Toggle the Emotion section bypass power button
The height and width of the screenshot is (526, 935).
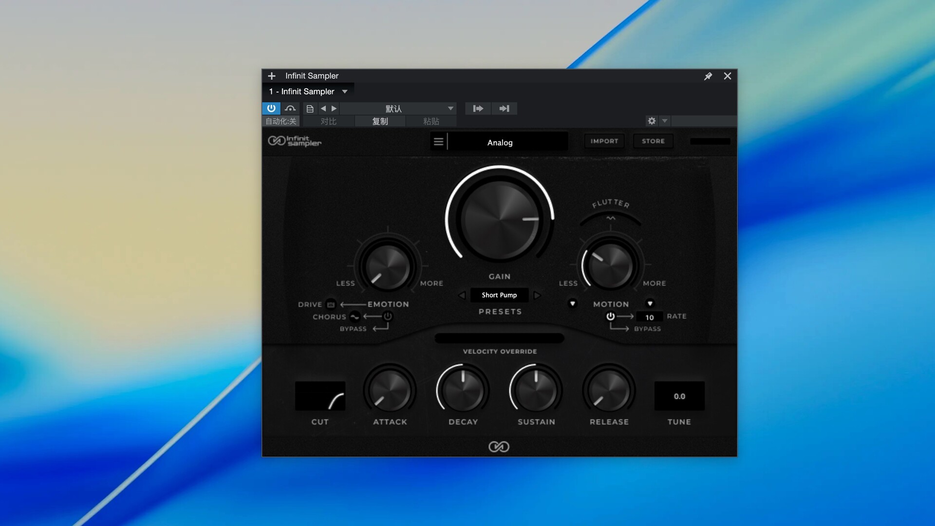pos(387,316)
